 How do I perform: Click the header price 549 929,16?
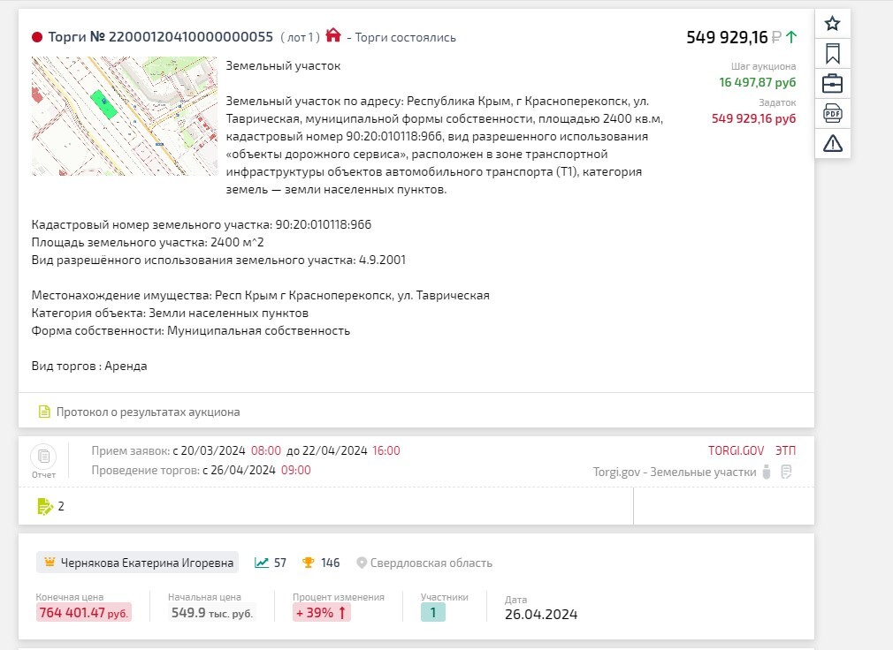tap(728, 37)
